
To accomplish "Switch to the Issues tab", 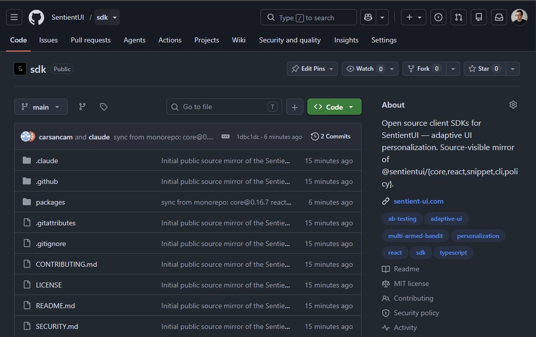I will pos(48,40).
